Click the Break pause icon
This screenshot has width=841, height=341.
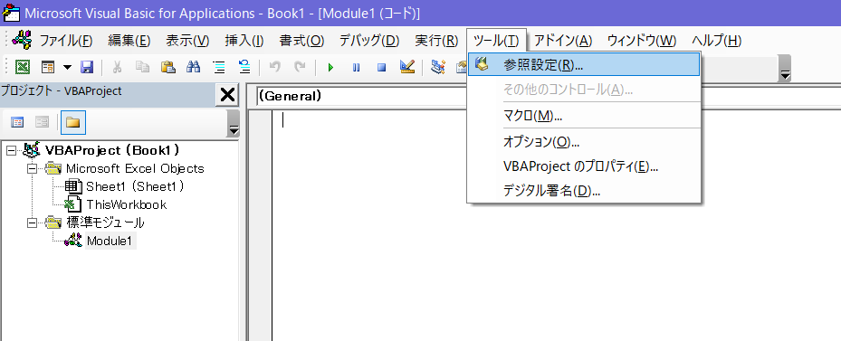(356, 68)
